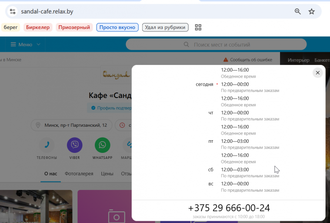Viewport: 330px width, 223px height.
Task: Click the warning triangle next to Сообщить об ошибке
Action: (x=226, y=60)
